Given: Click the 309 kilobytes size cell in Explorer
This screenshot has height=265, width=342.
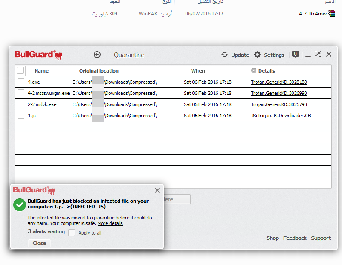Looking at the screenshot, I should 104,14.
